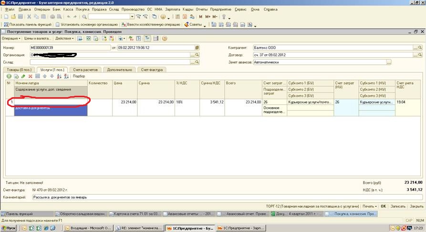Click magnifier next to Контрагент field
The width and height of the screenshot is (426, 232).
420,48
